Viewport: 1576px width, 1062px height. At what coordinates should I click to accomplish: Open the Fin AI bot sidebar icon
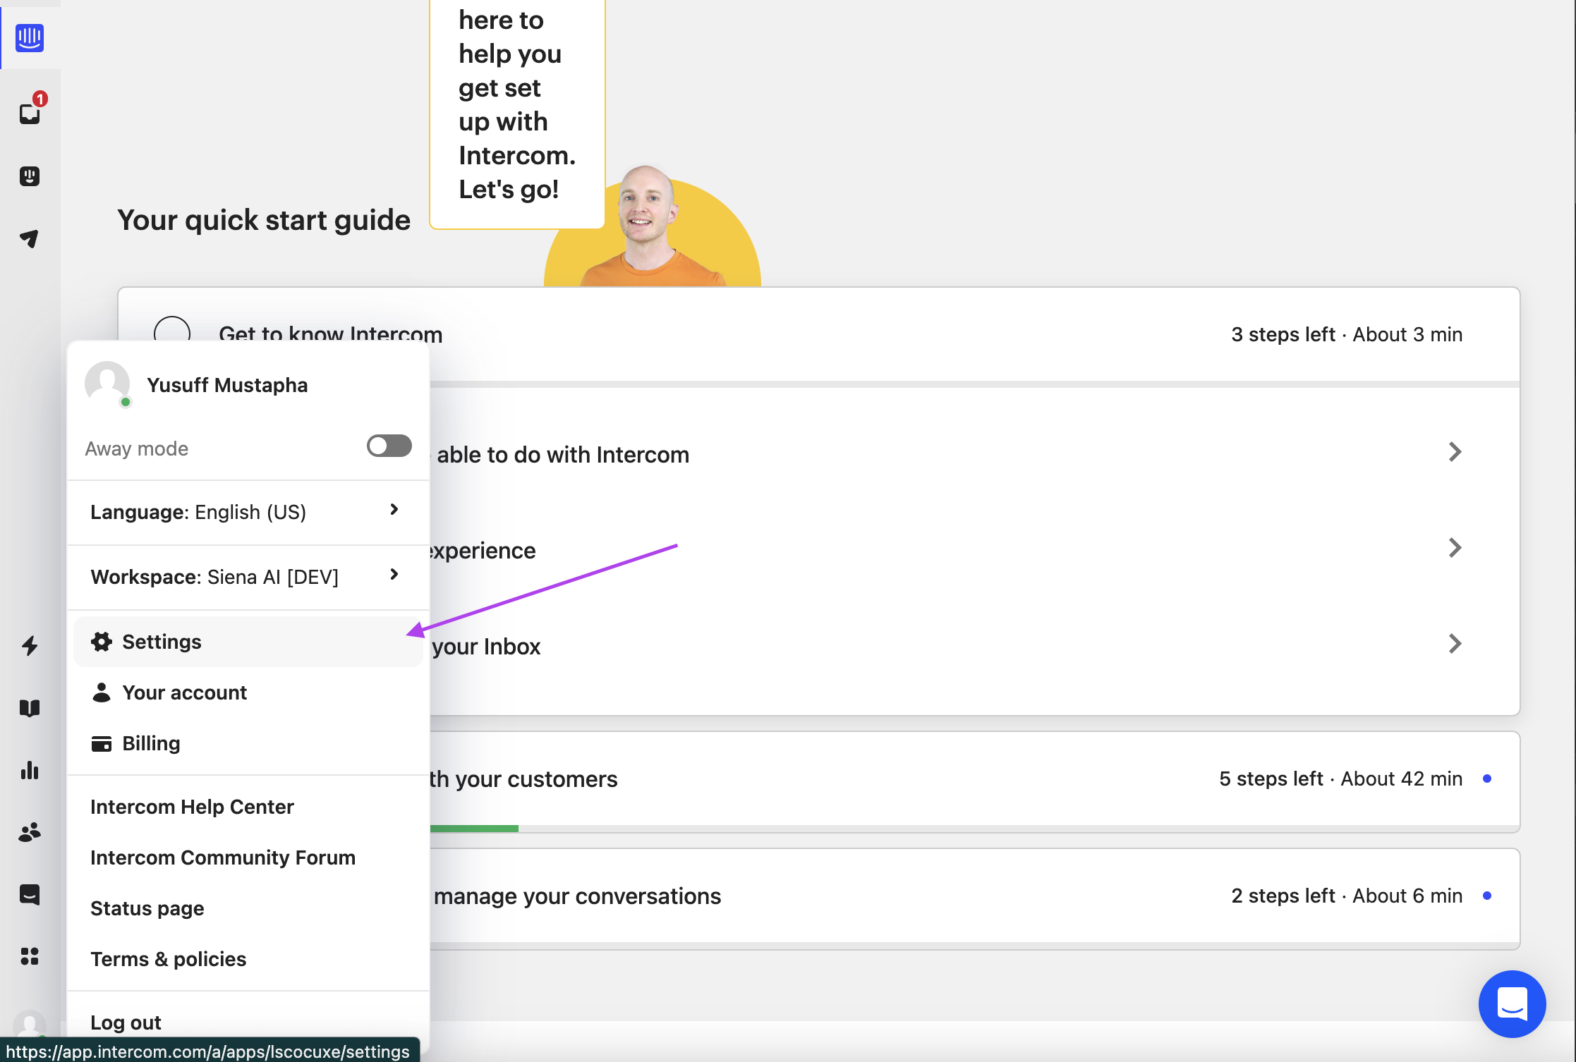[30, 176]
